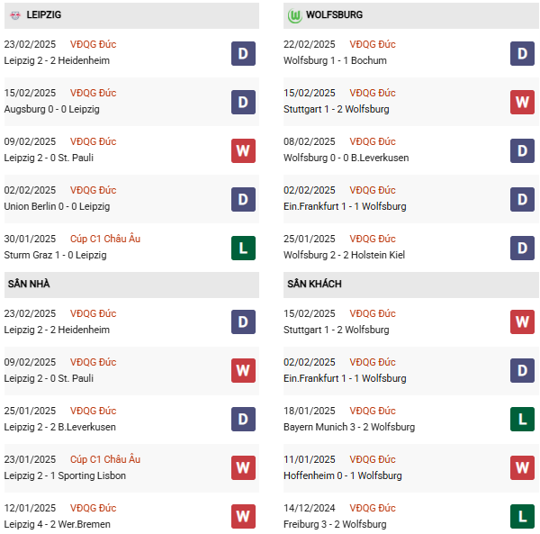Click the Wolfsburg club logo icon

[294, 15]
